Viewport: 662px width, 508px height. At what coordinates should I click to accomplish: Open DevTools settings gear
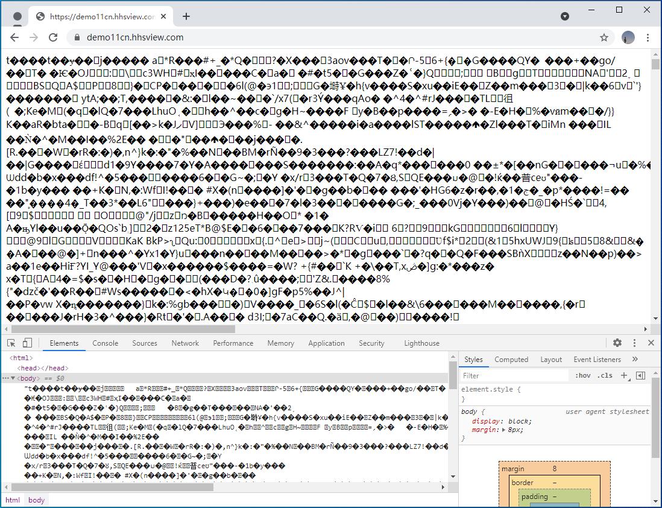tap(617, 342)
